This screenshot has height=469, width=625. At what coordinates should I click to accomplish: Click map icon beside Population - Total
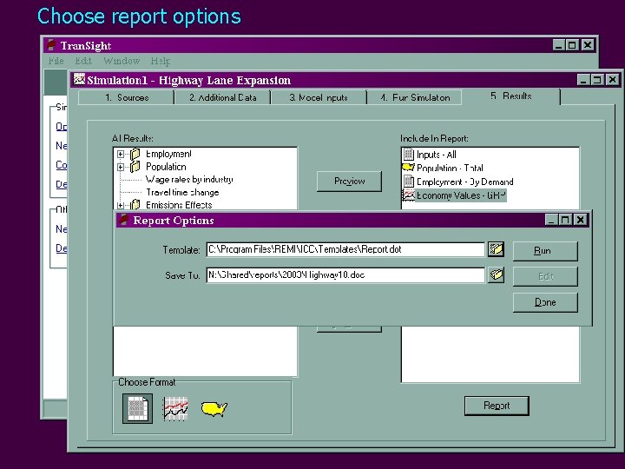[409, 168]
